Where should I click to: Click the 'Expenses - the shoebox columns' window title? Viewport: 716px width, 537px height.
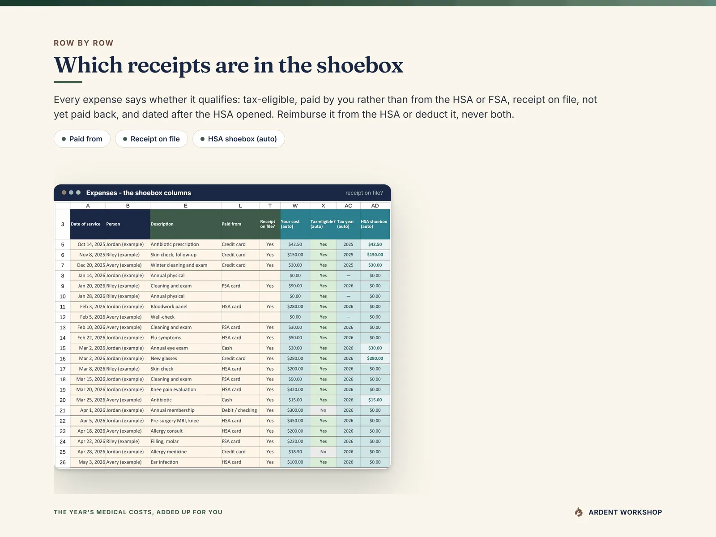[x=138, y=193]
